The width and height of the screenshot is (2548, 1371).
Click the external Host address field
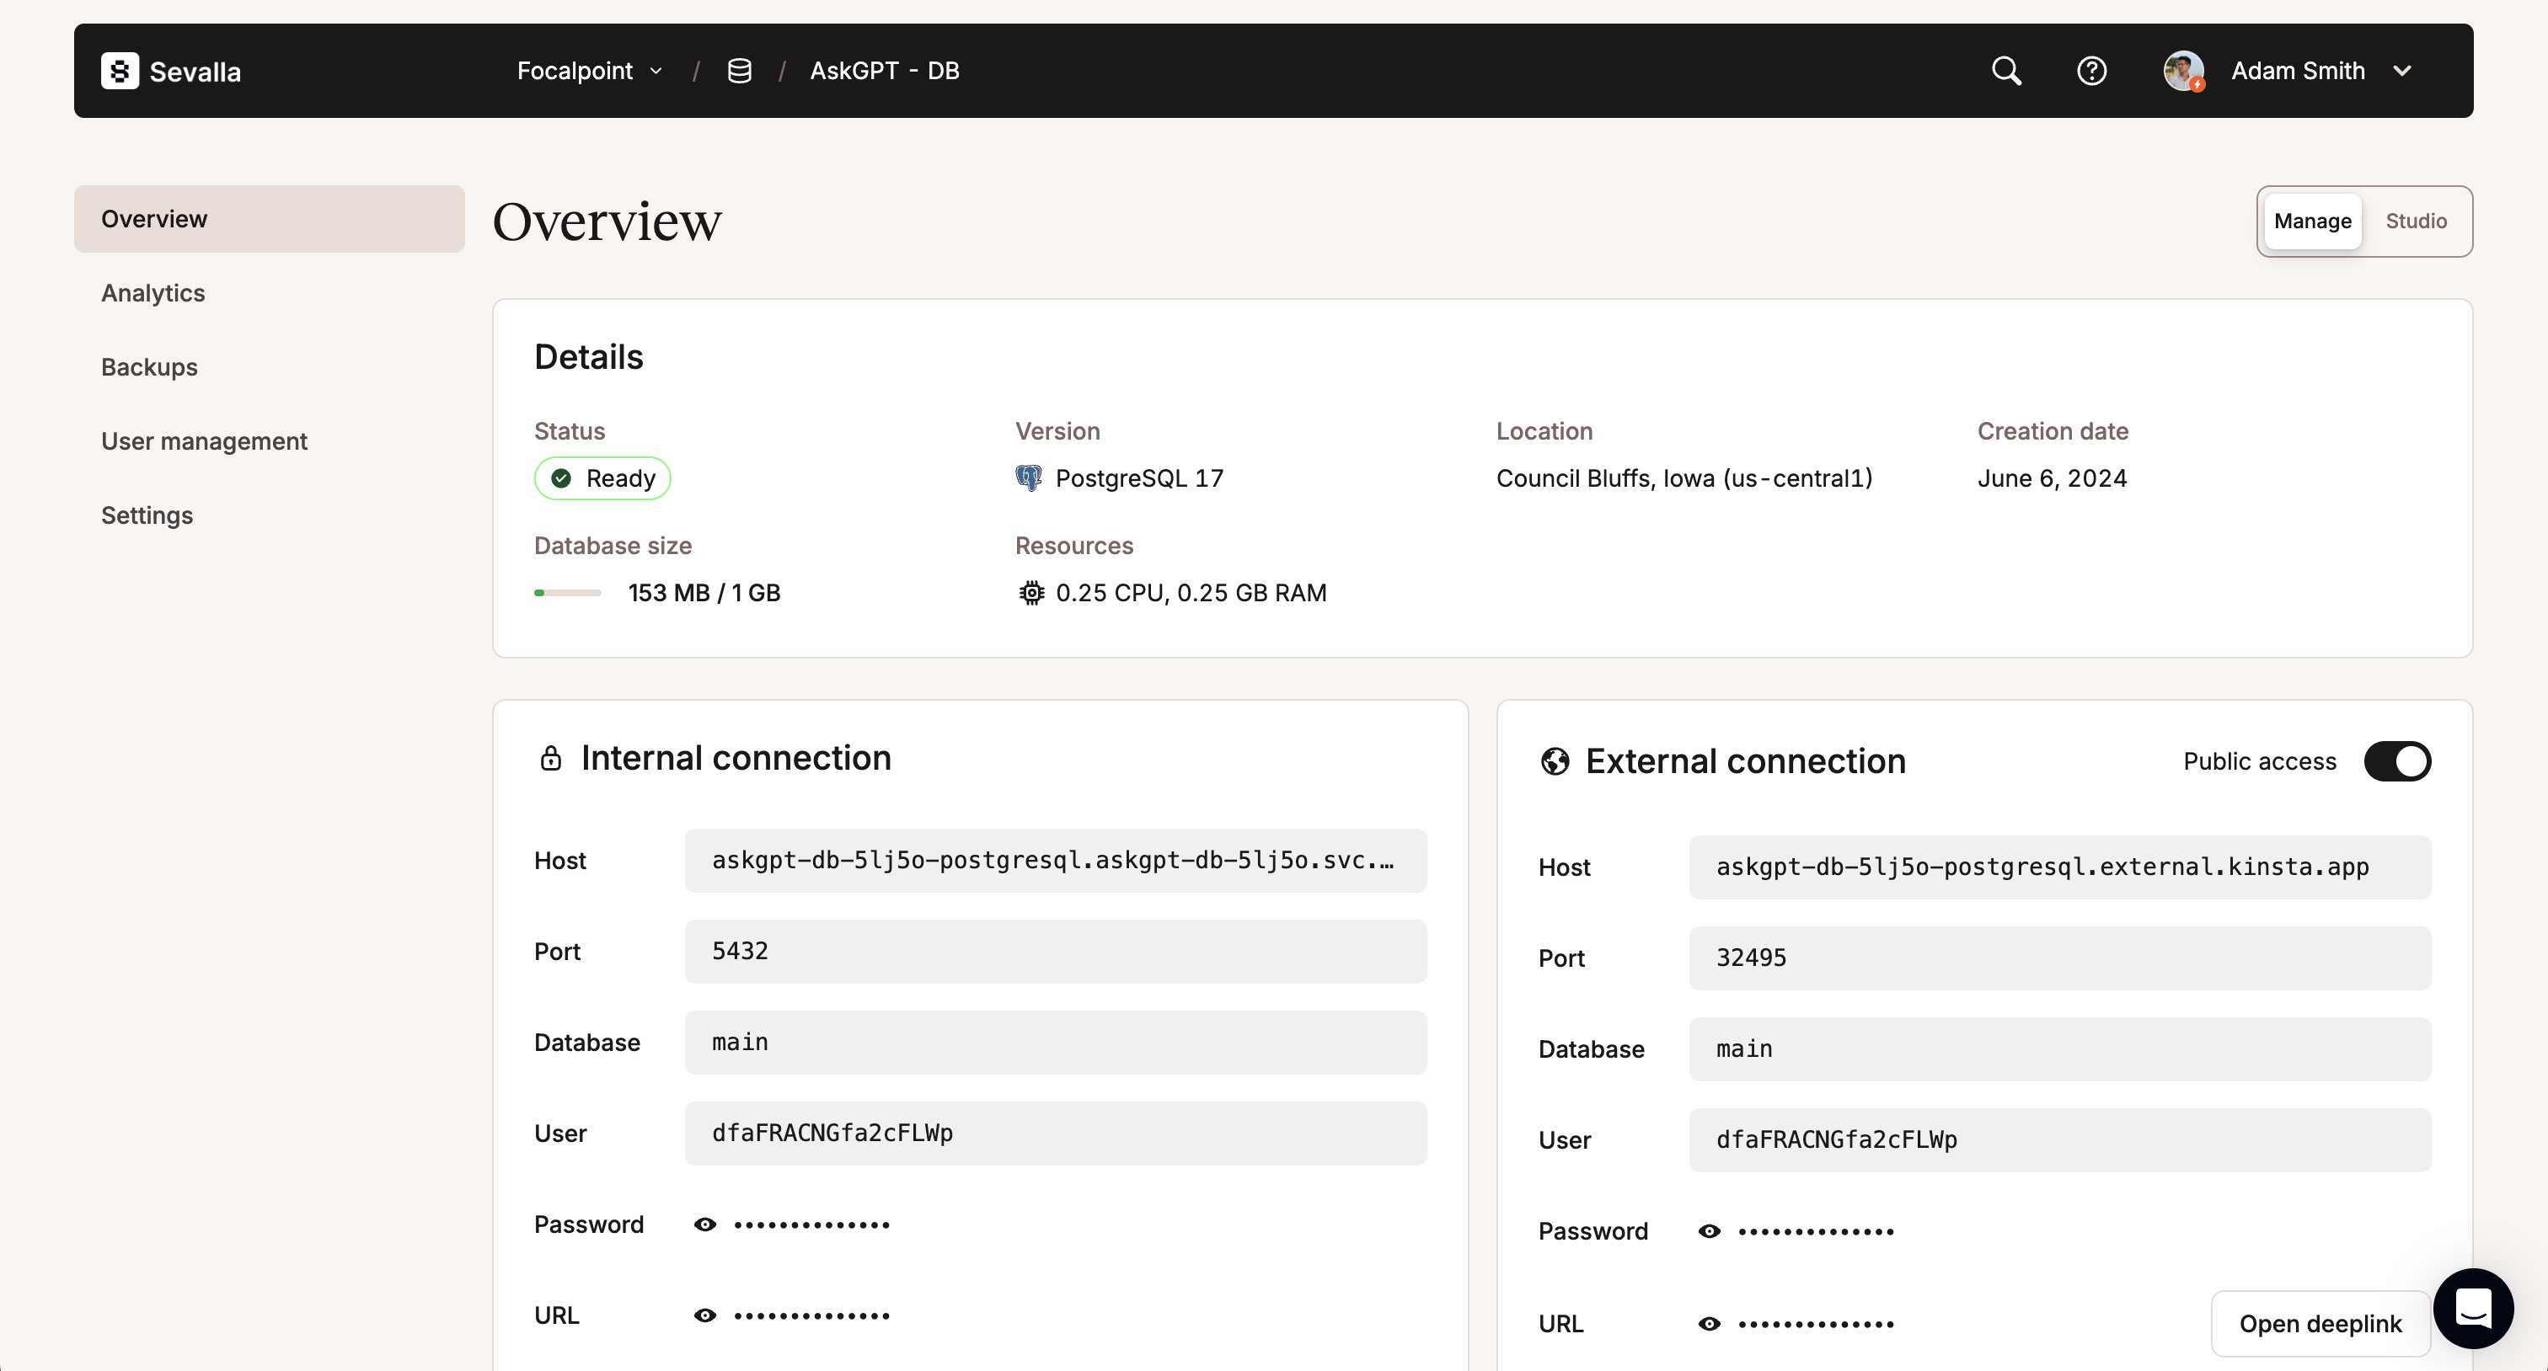click(2058, 867)
